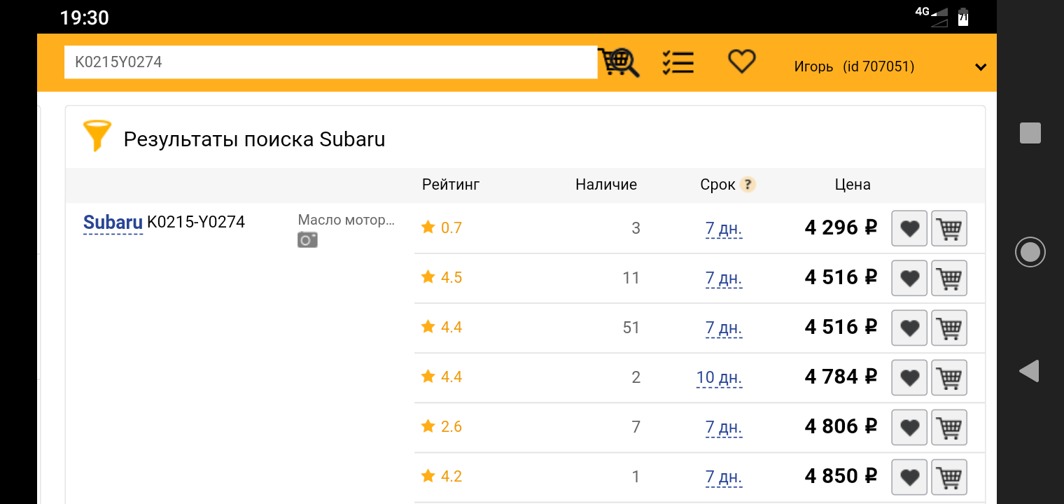1064x504 pixels.
Task: Toggle favorite heart for the 4 806 ₽ offer
Action: 909,427
